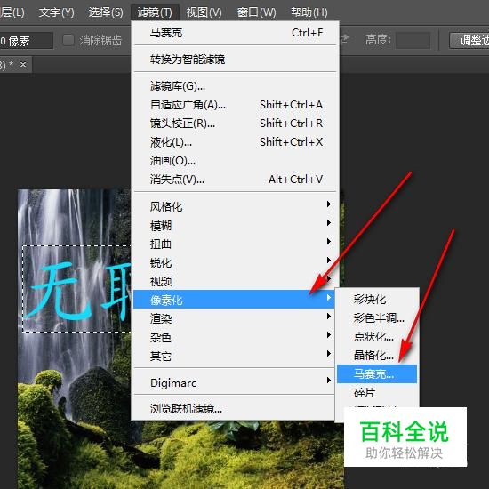Select 镜头校正(R)... filter
This screenshot has width=489, height=489.
(x=236, y=124)
